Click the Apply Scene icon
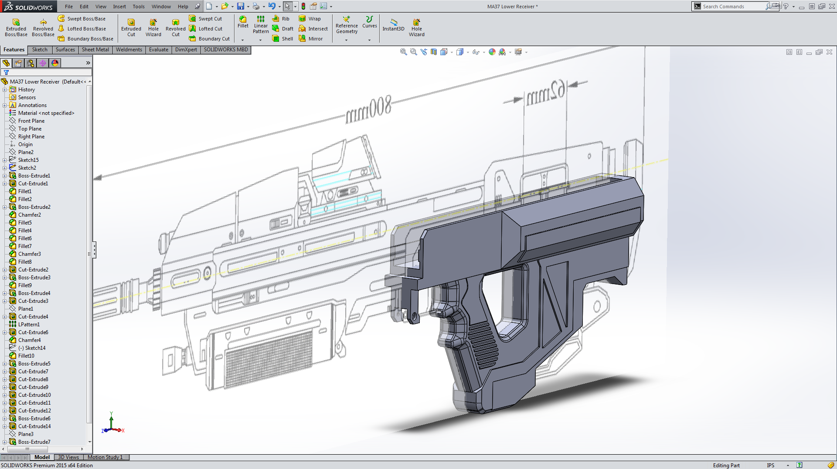Screen dimensions: 837x469 click(502, 52)
